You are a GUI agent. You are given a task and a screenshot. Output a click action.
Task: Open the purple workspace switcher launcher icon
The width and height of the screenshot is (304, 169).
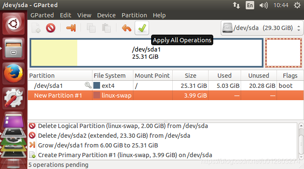click(x=14, y=121)
